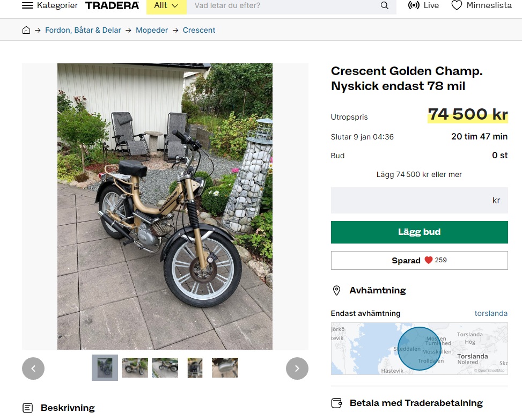The height and width of the screenshot is (420, 522).
Task: Click the Tradera logo
Action: coord(112,5)
